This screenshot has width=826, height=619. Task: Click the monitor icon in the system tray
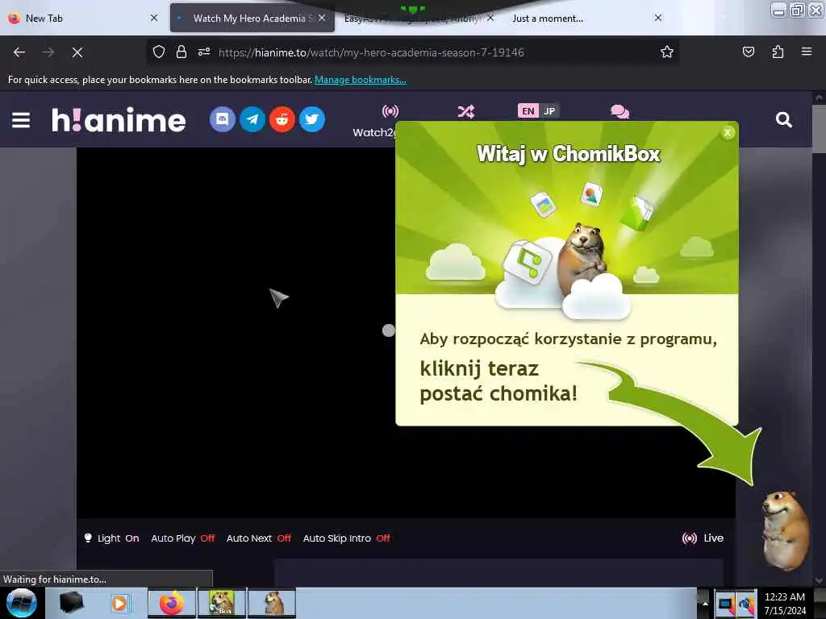click(x=725, y=604)
